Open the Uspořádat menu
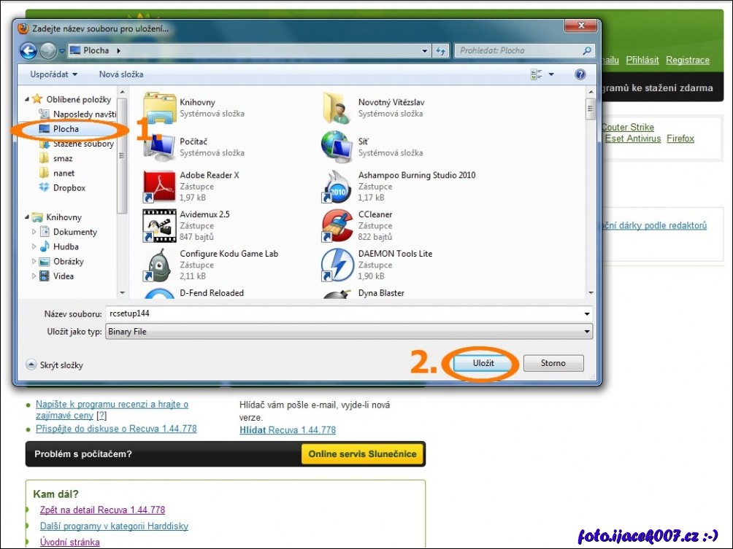733x549 pixels. tap(53, 74)
